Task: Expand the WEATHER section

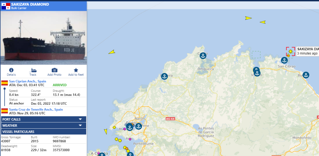Action: tap(43, 126)
